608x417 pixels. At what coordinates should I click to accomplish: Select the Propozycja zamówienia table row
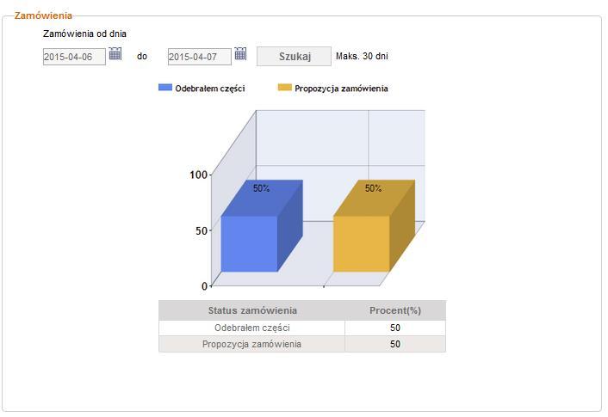tap(302, 344)
